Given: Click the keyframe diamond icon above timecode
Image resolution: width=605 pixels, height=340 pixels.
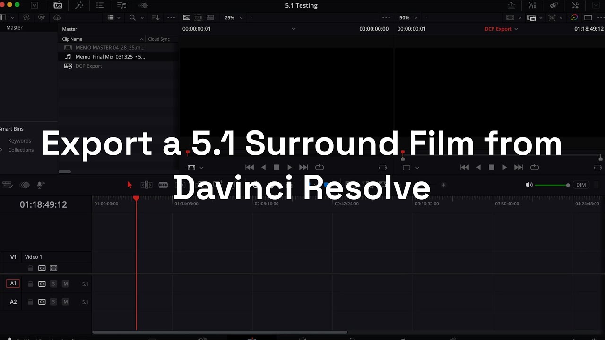Looking at the screenshot, I should point(25,185).
